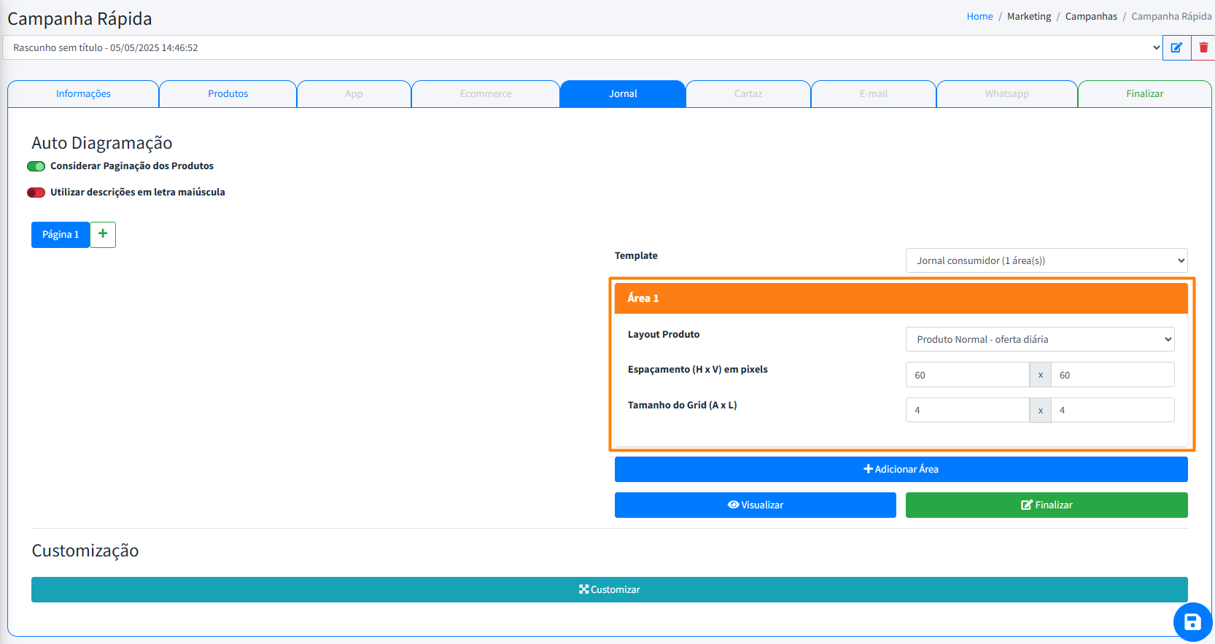Click the Customizar expand button

point(609,589)
